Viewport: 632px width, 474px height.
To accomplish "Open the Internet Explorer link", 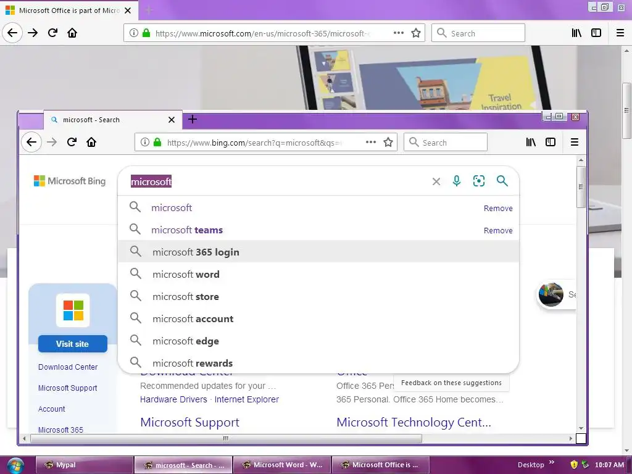I will click(247, 399).
